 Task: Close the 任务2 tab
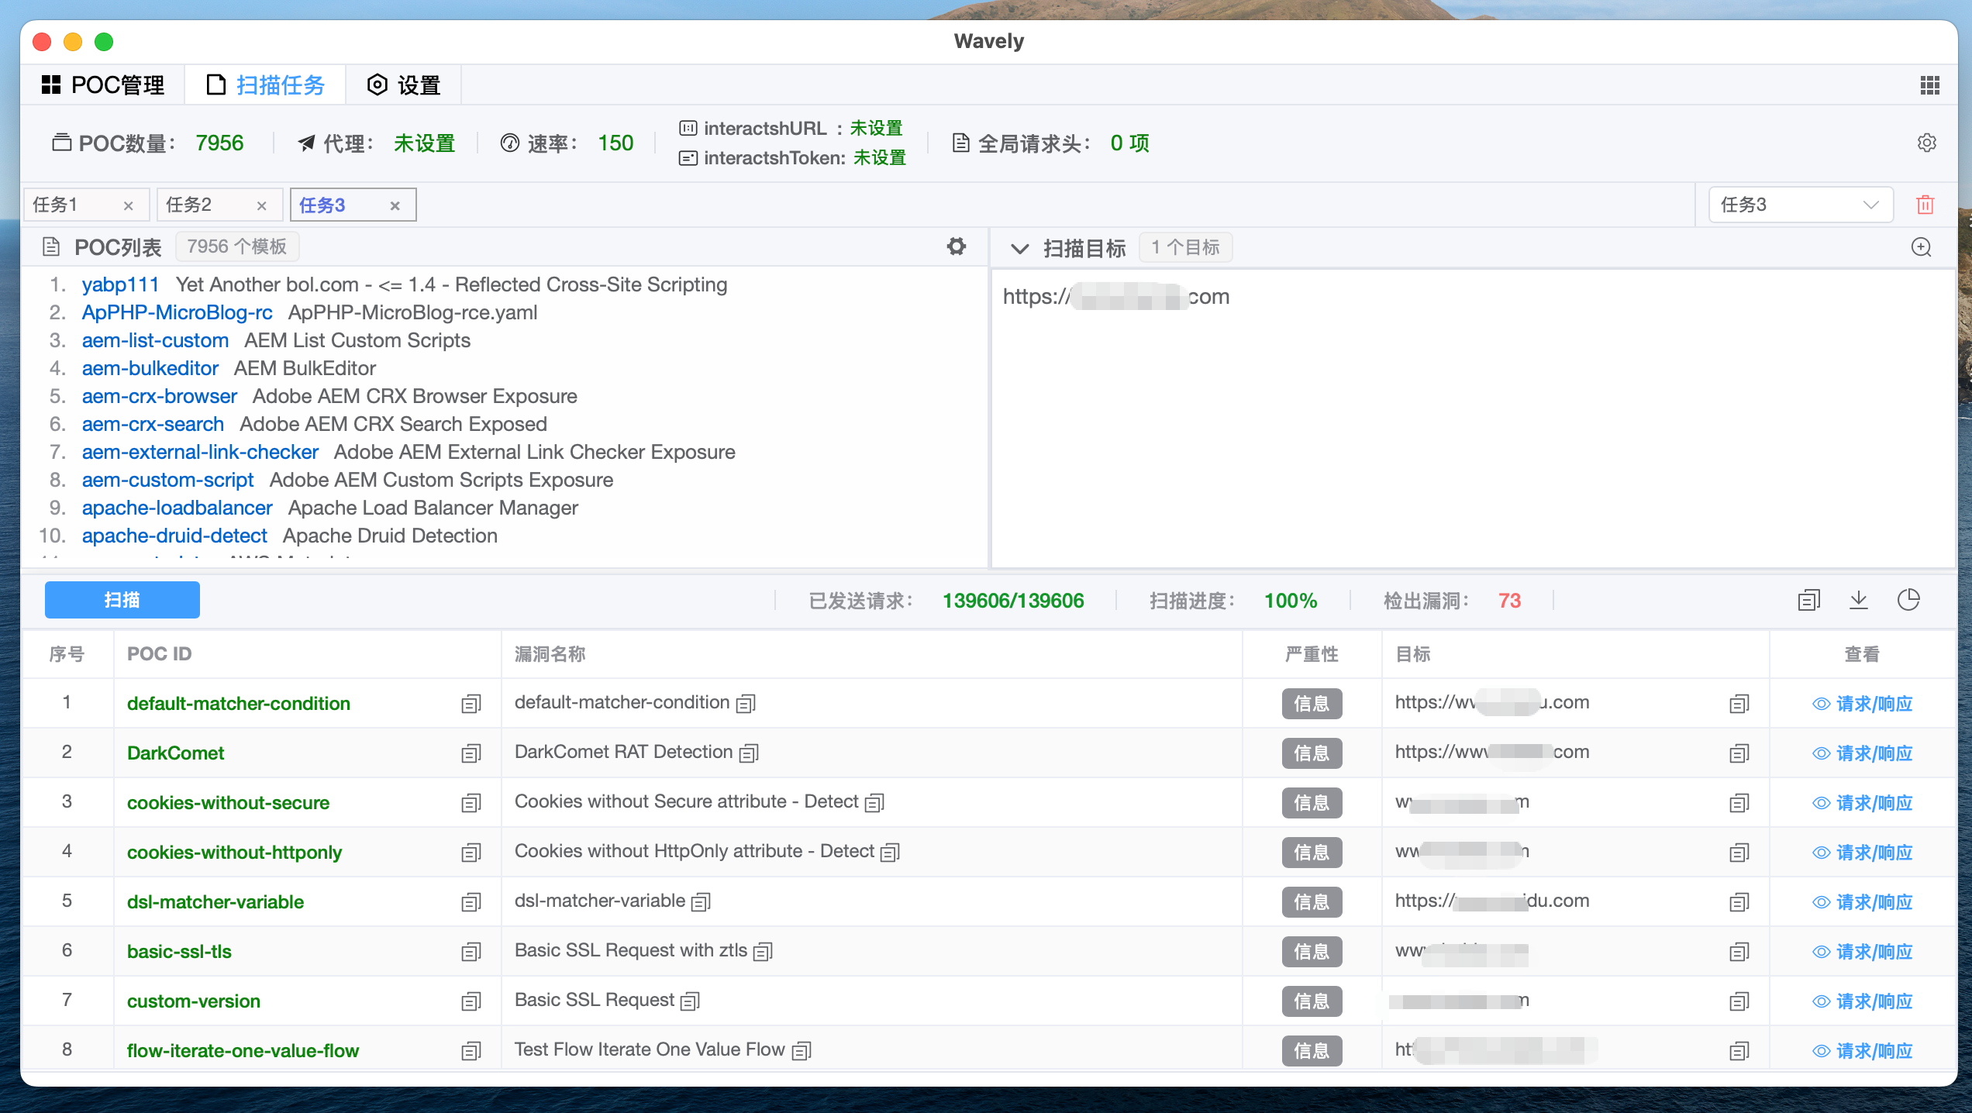click(x=262, y=205)
